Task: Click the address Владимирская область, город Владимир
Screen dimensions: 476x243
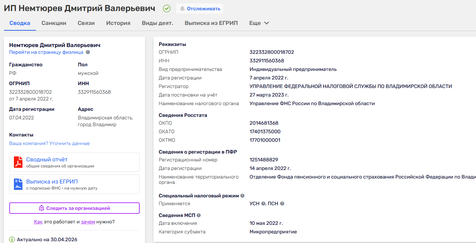Action: (105, 121)
